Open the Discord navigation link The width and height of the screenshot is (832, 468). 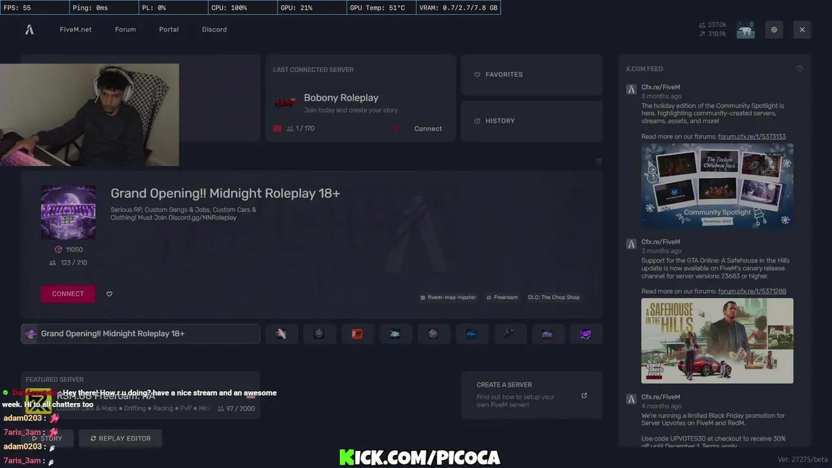pyautogui.click(x=214, y=29)
